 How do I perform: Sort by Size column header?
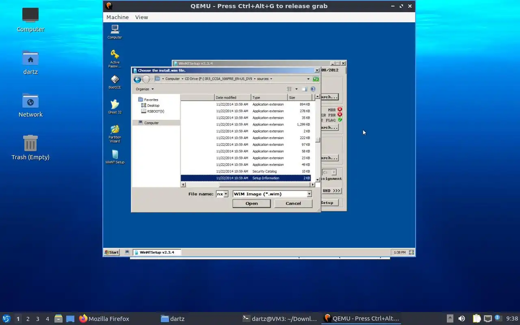[300, 97]
